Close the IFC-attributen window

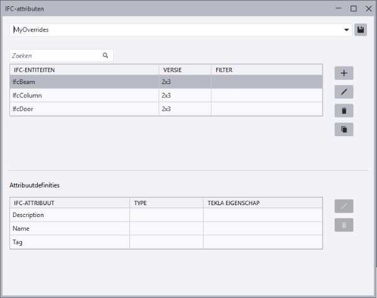coord(369,9)
